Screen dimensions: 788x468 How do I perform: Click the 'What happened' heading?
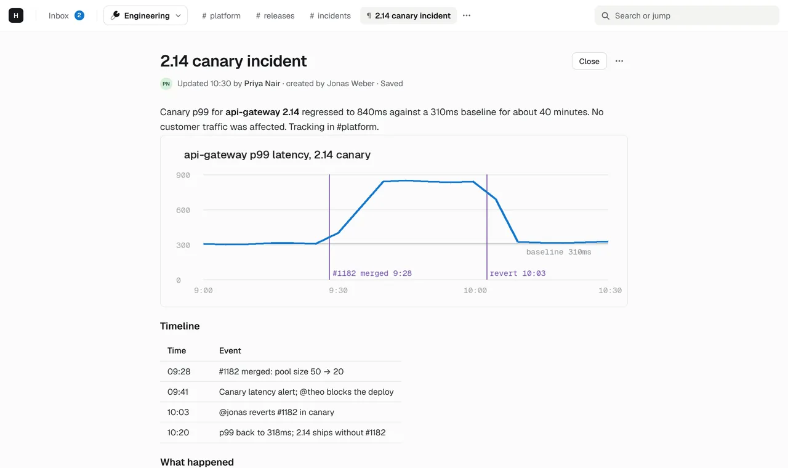[197, 462]
